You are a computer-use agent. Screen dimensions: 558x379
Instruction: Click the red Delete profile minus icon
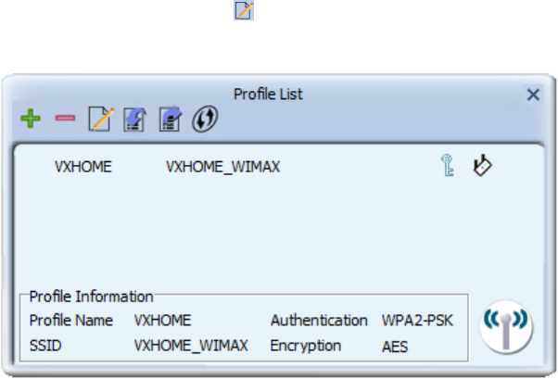coord(65,118)
